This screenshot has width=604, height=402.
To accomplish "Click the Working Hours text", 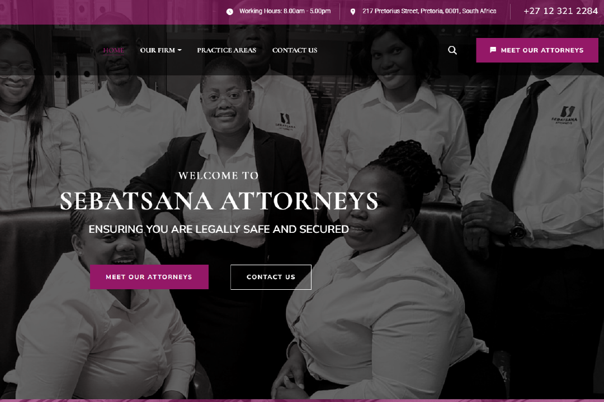I will click(285, 11).
